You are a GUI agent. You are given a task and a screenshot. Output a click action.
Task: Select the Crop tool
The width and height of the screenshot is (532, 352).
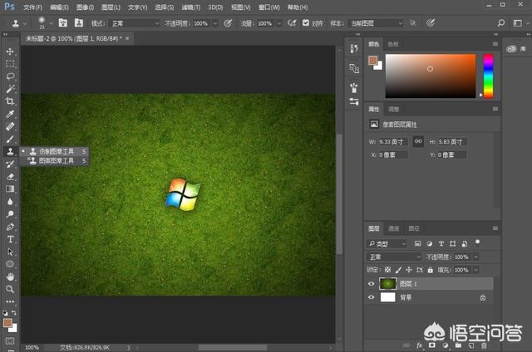tap(10, 100)
